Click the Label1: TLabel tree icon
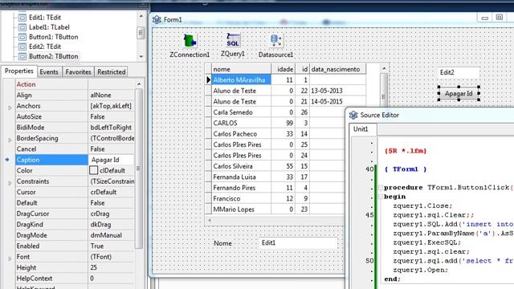Screen dimensions: 514x289 pyautogui.click(x=22, y=27)
